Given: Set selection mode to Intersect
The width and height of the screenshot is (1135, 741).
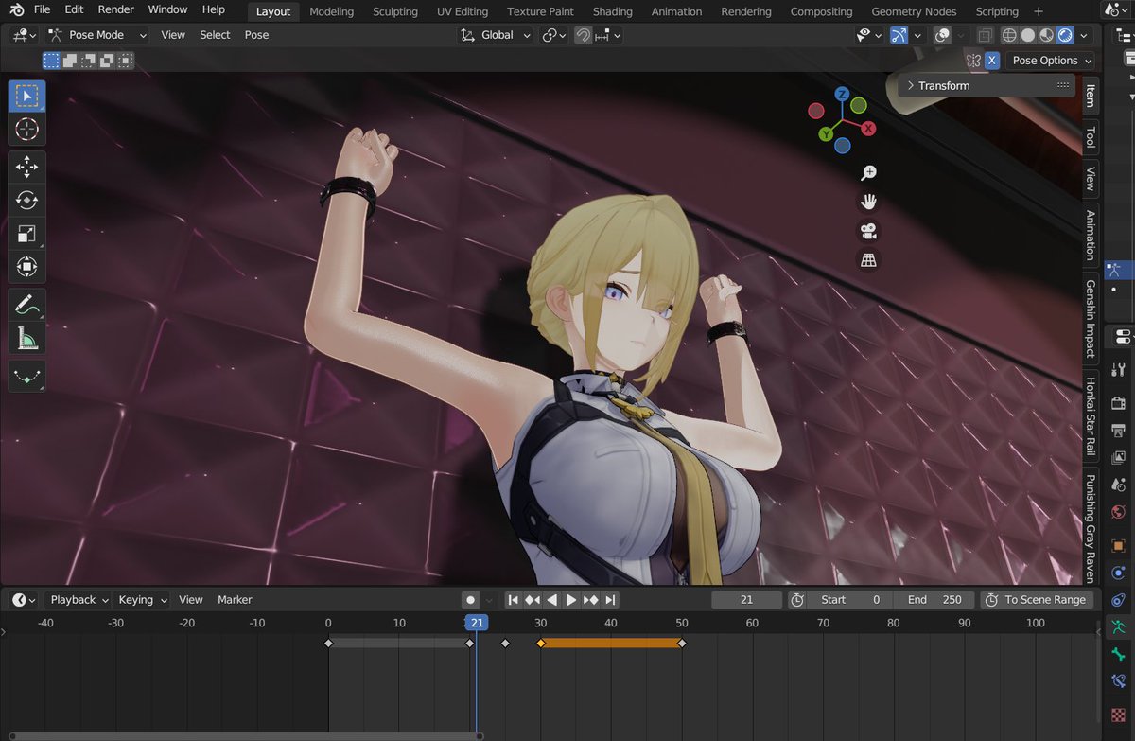Looking at the screenshot, I should coord(126,61).
